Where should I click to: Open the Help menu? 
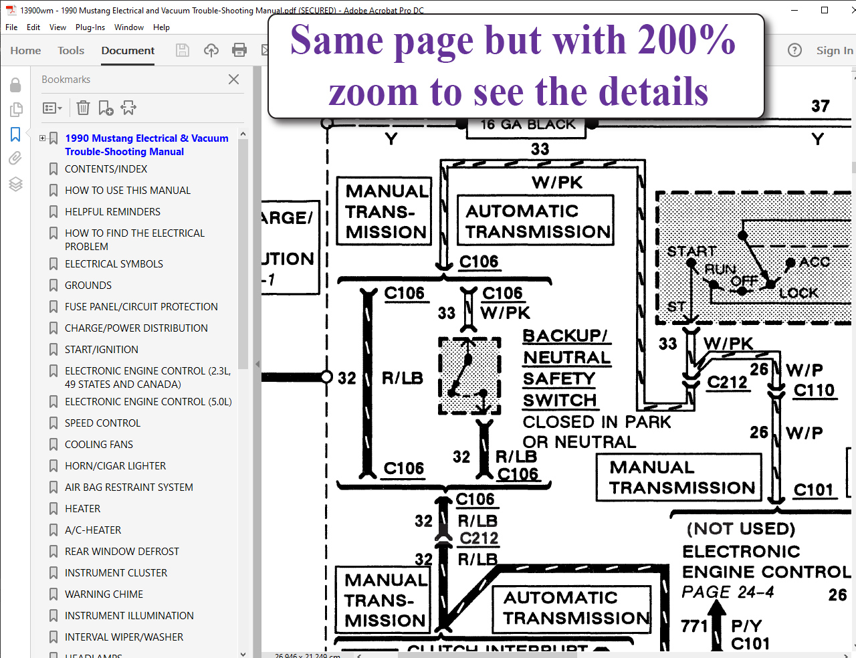(x=161, y=27)
